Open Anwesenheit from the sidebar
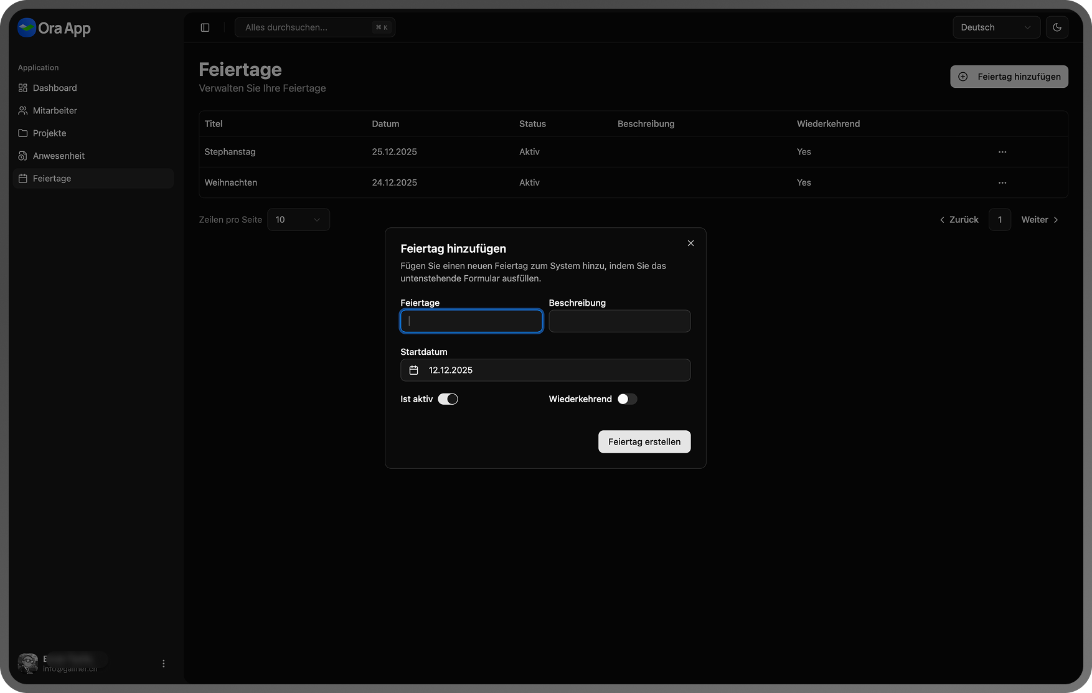This screenshot has height=693, width=1092. (59, 156)
